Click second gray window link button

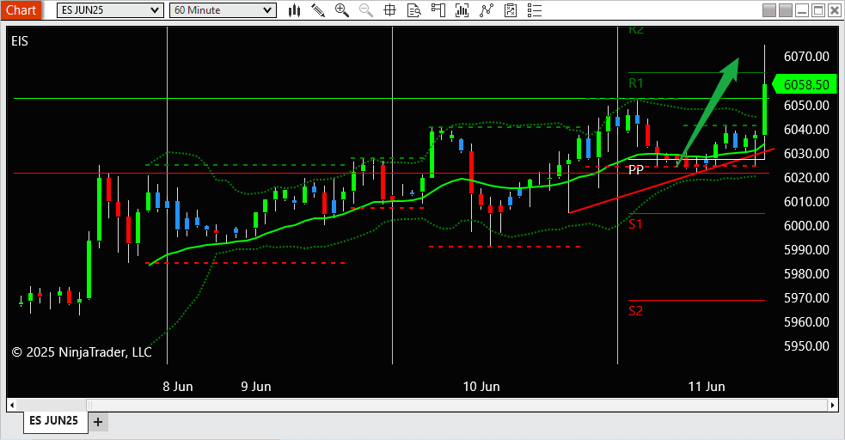pos(786,10)
